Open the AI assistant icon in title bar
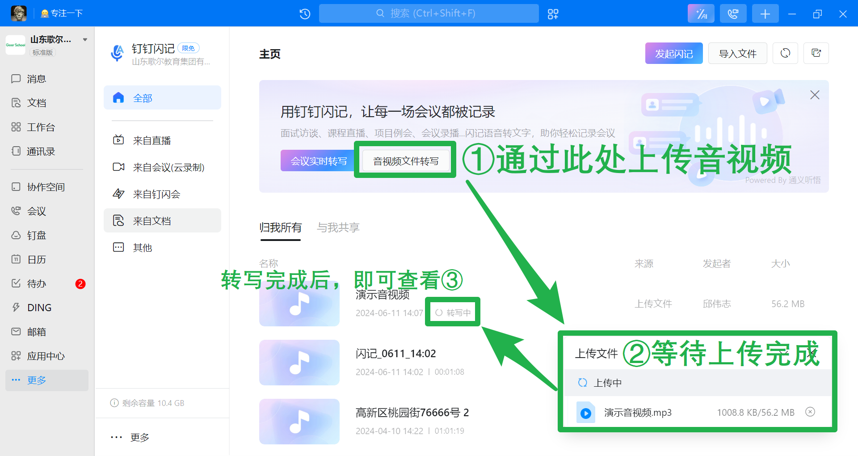Image resolution: width=858 pixels, height=456 pixels. [x=701, y=14]
